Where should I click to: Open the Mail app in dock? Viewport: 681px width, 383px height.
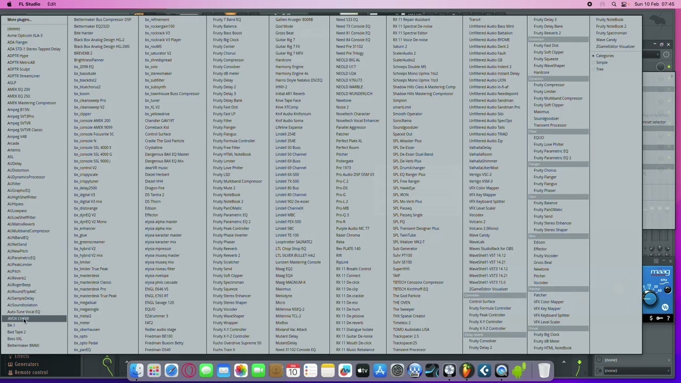pyautogui.click(x=223, y=370)
